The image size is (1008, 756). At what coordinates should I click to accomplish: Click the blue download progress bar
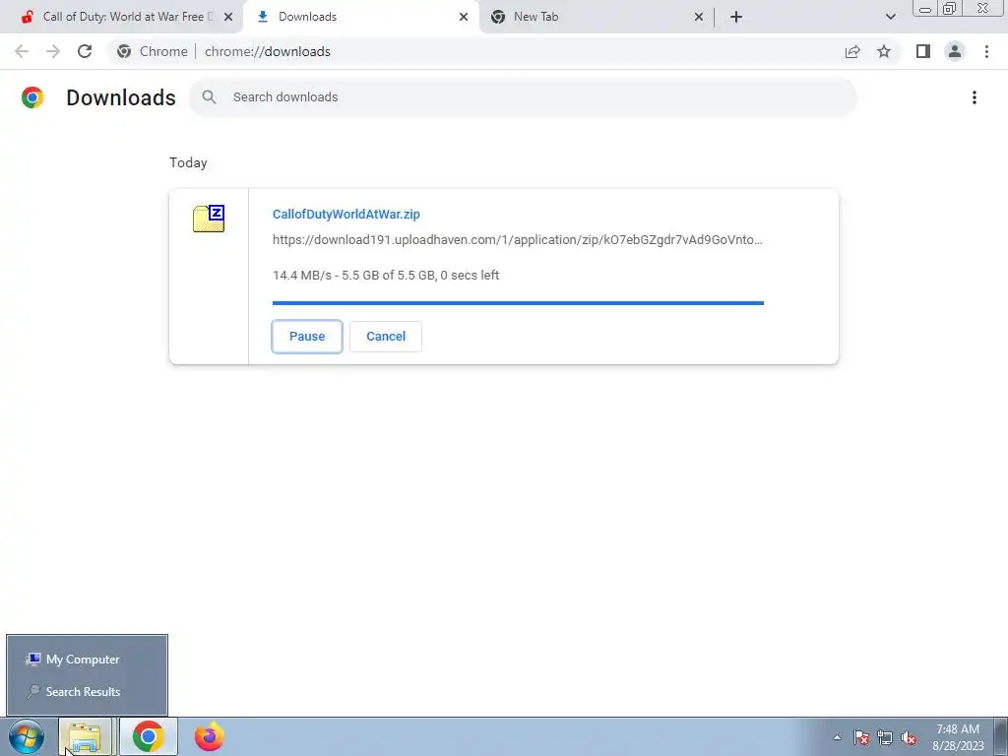coord(518,303)
